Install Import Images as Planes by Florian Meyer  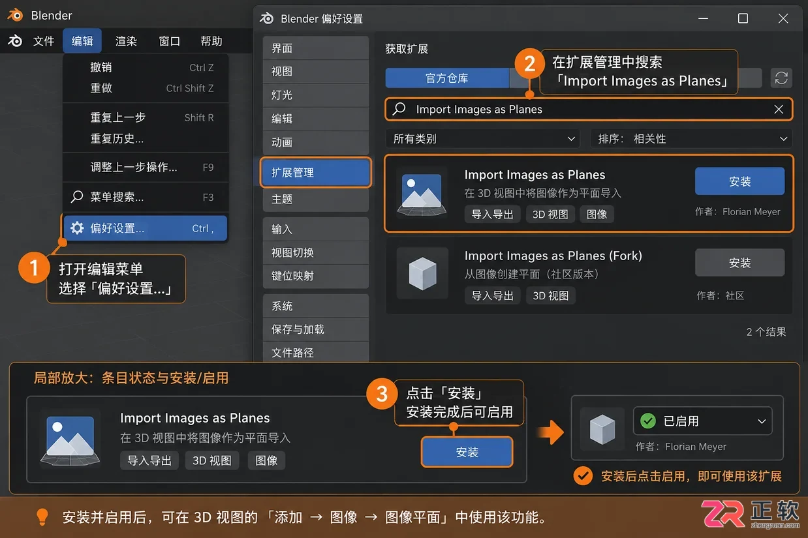(739, 181)
